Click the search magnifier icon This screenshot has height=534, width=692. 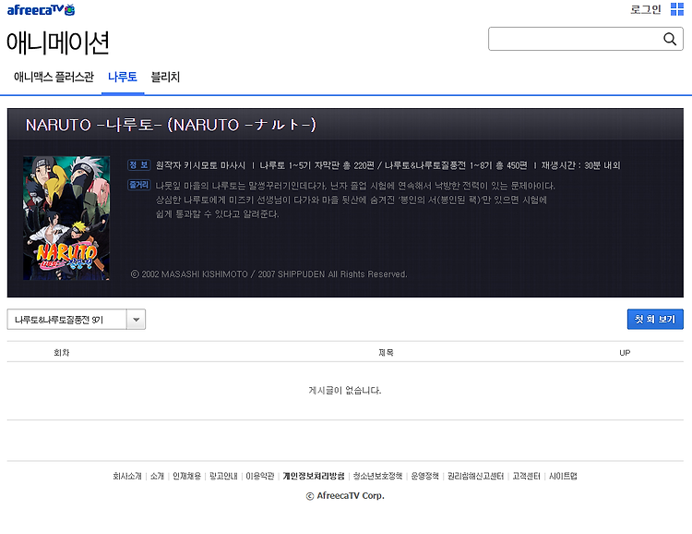tap(670, 39)
